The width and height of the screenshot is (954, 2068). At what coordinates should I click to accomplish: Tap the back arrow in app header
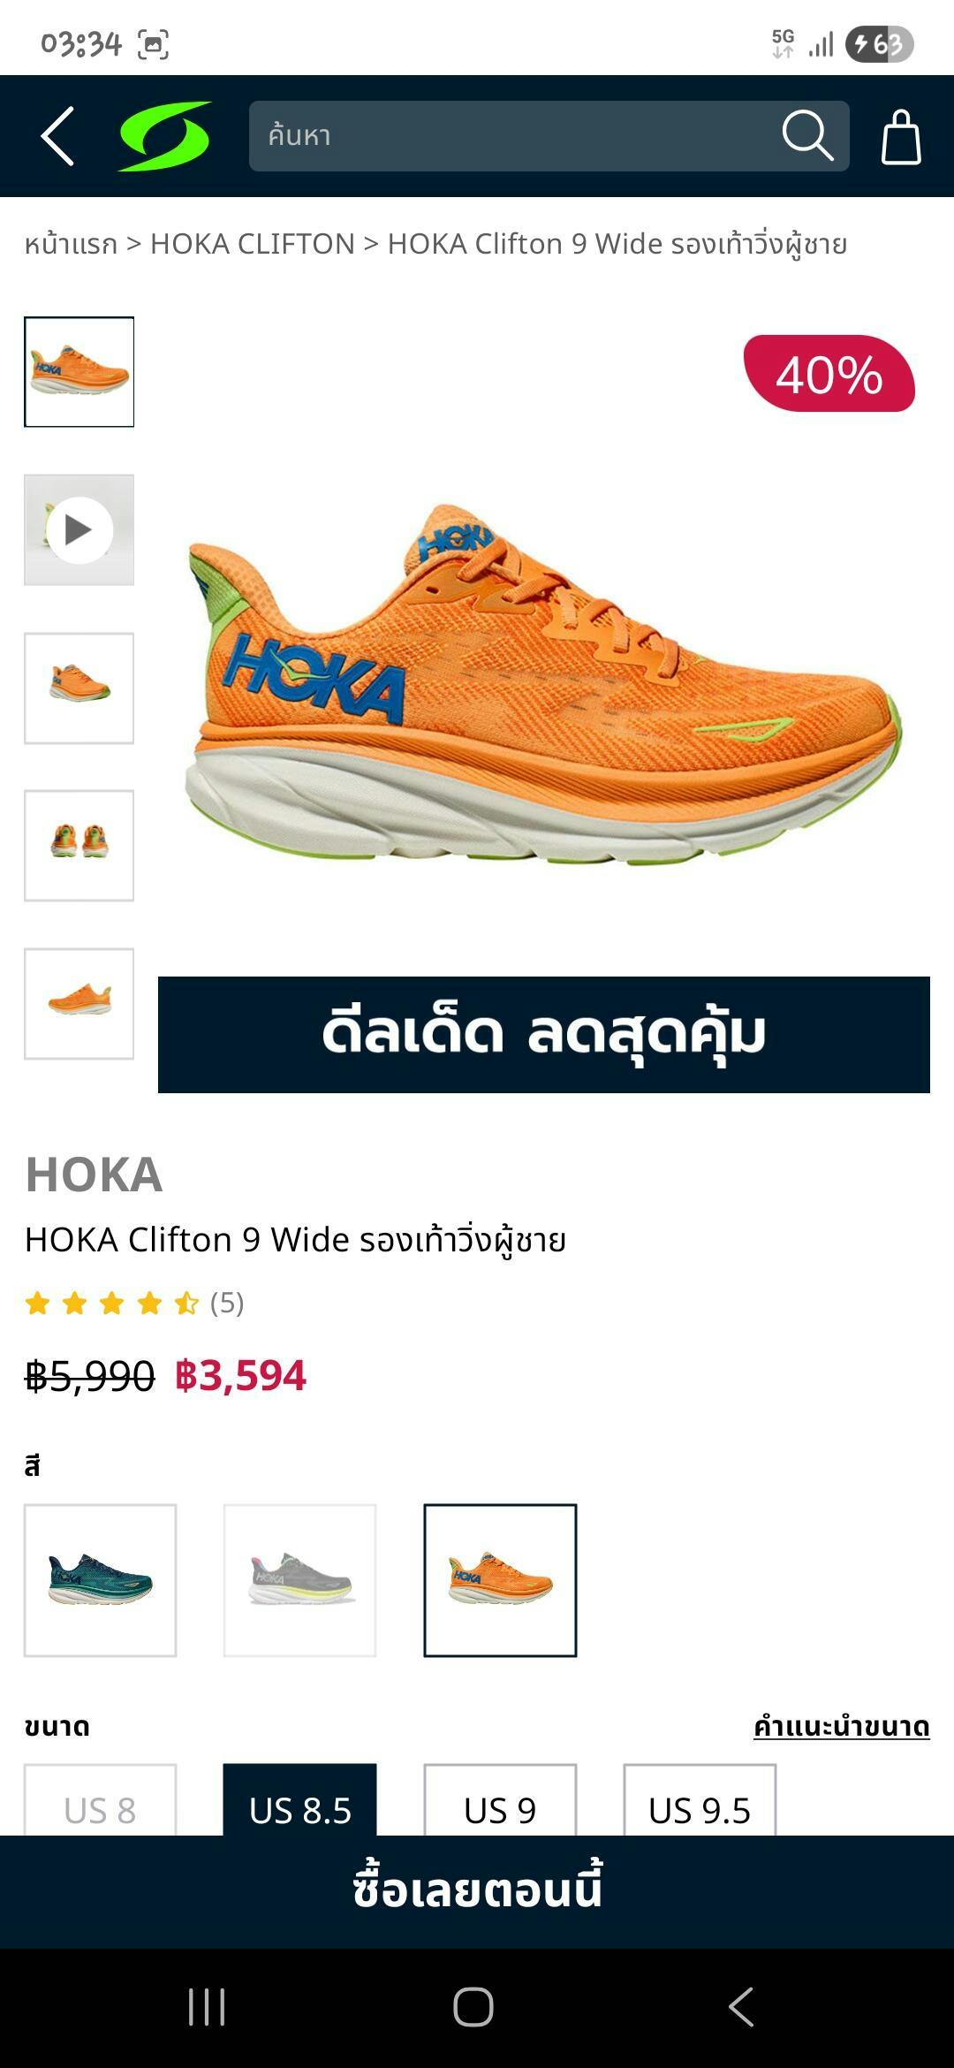57,136
